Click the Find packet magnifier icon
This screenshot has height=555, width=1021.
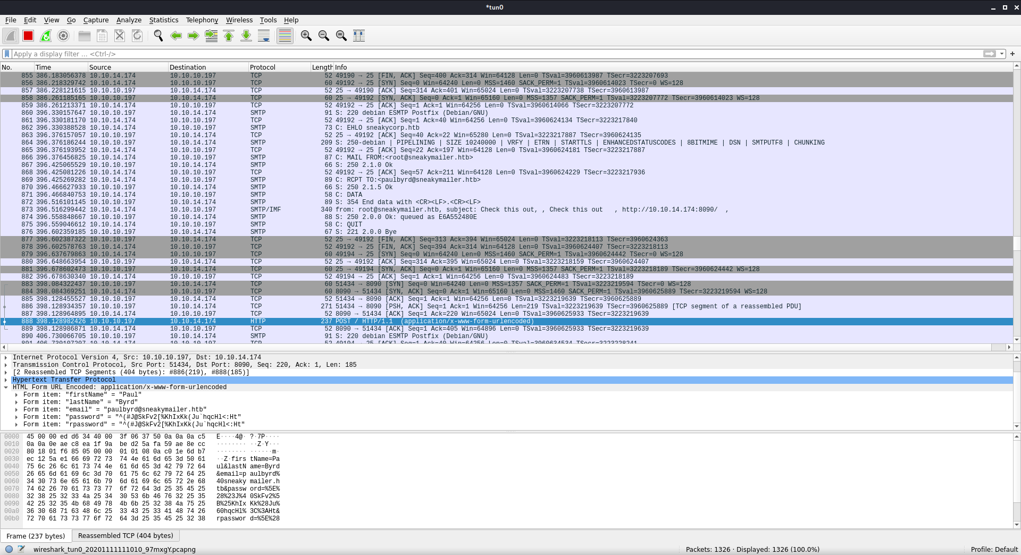[x=158, y=36]
